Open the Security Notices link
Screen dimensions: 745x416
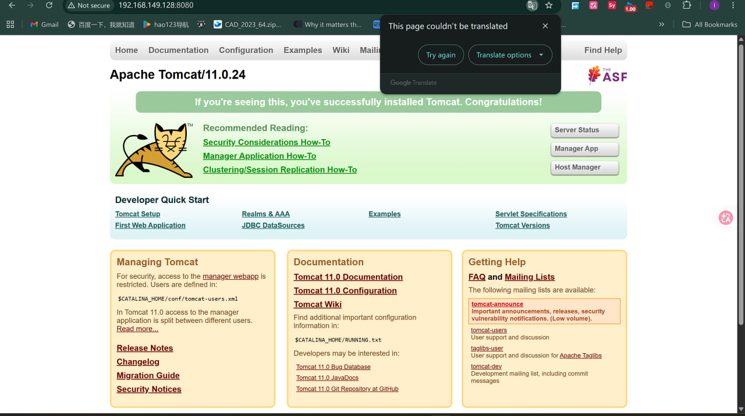click(149, 389)
